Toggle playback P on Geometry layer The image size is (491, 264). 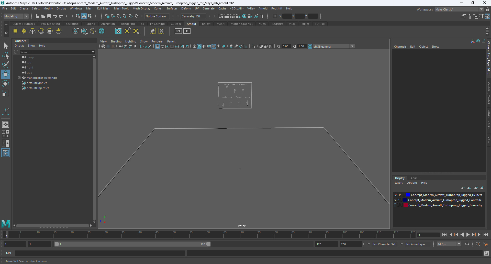398,205
